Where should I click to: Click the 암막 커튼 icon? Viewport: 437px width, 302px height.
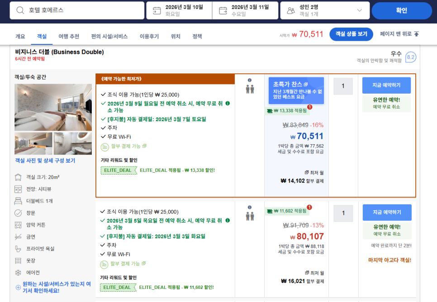click(18, 225)
